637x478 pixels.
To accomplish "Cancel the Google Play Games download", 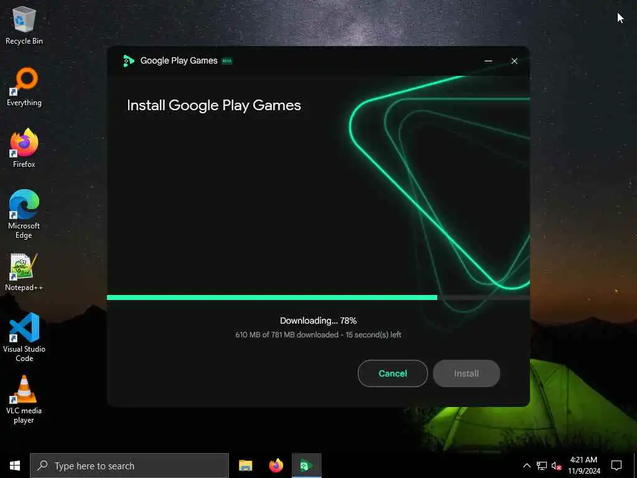I will coord(393,373).
